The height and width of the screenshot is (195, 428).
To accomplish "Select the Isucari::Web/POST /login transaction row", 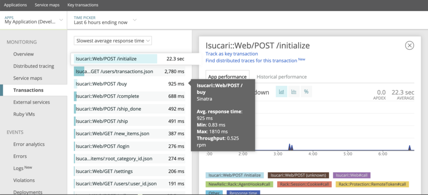I will (x=129, y=146).
